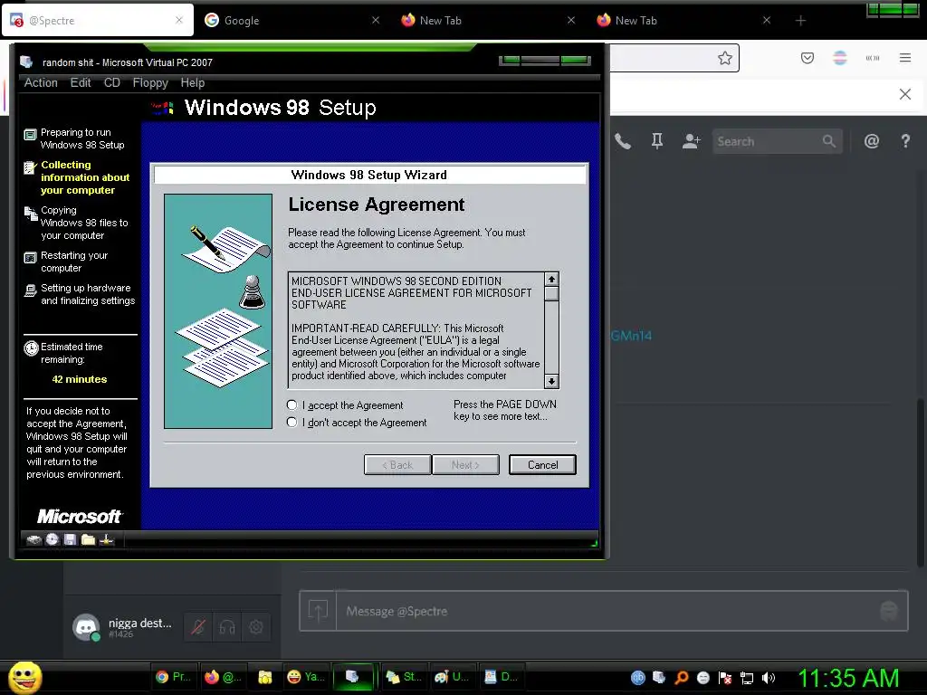Click the hard disk status icon in Virtual PC
The height and width of the screenshot is (695, 927).
(x=34, y=539)
